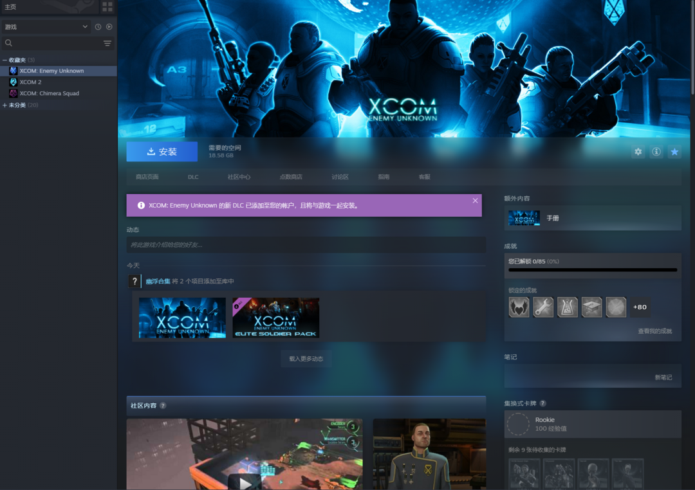This screenshot has height=490, width=695.
Task: Click the blue 安装 install button
Action: (x=162, y=152)
